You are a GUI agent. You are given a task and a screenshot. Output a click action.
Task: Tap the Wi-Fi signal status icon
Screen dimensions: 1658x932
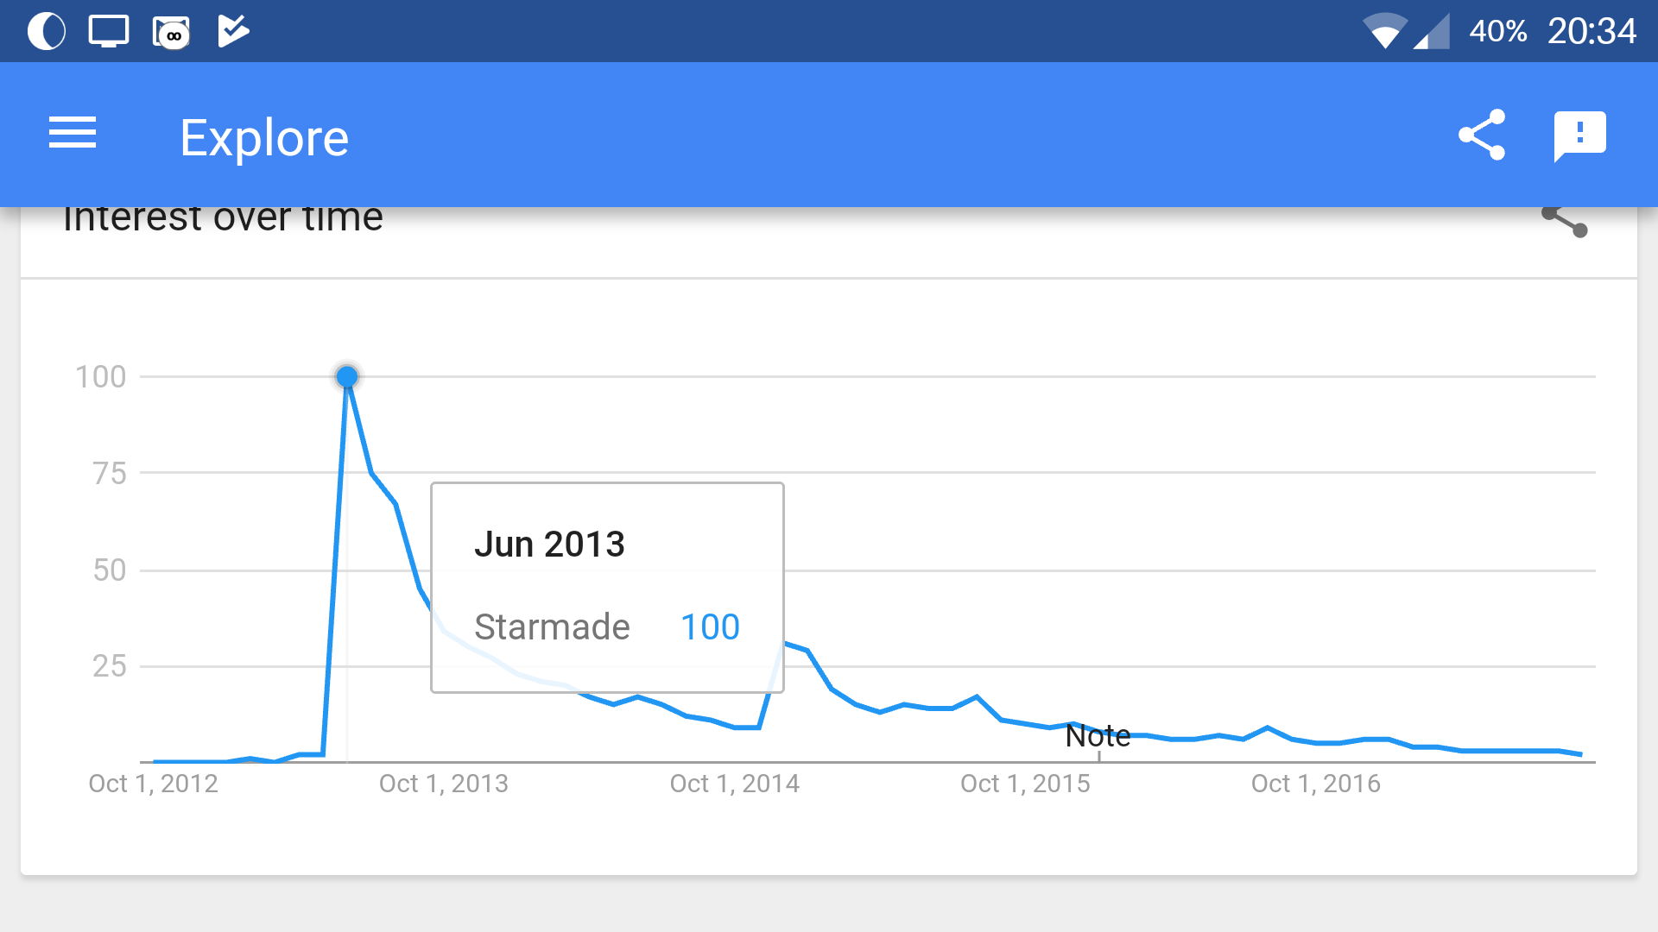coord(1384,32)
